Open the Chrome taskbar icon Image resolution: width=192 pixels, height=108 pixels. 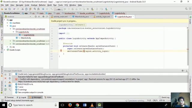coord(77,105)
